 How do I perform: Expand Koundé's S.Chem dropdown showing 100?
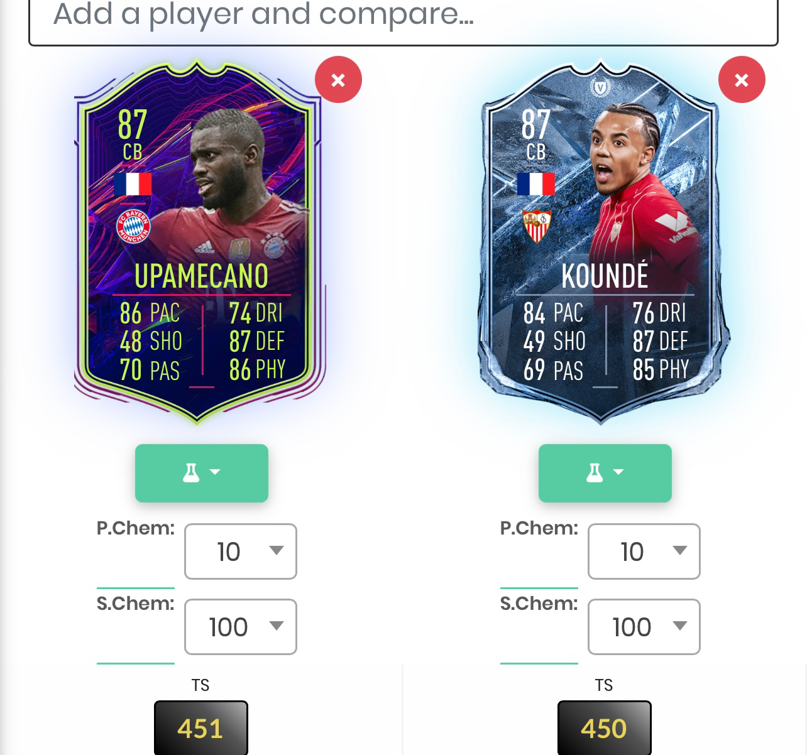pos(644,627)
